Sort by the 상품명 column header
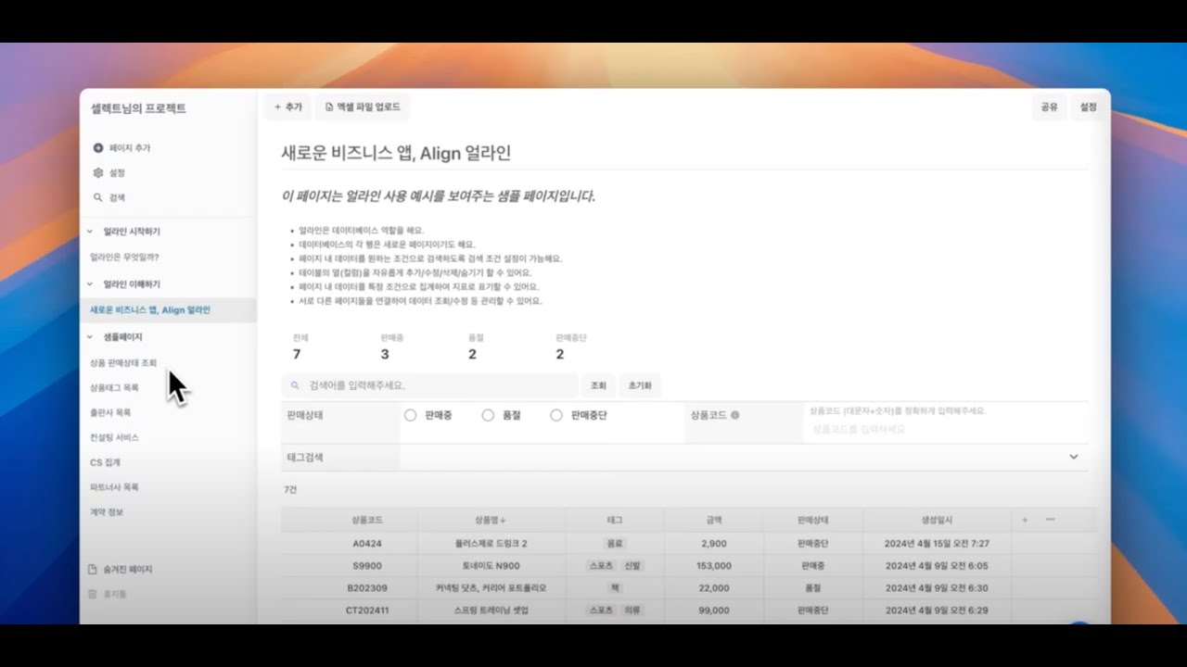This screenshot has height=667, width=1187. [x=491, y=521]
